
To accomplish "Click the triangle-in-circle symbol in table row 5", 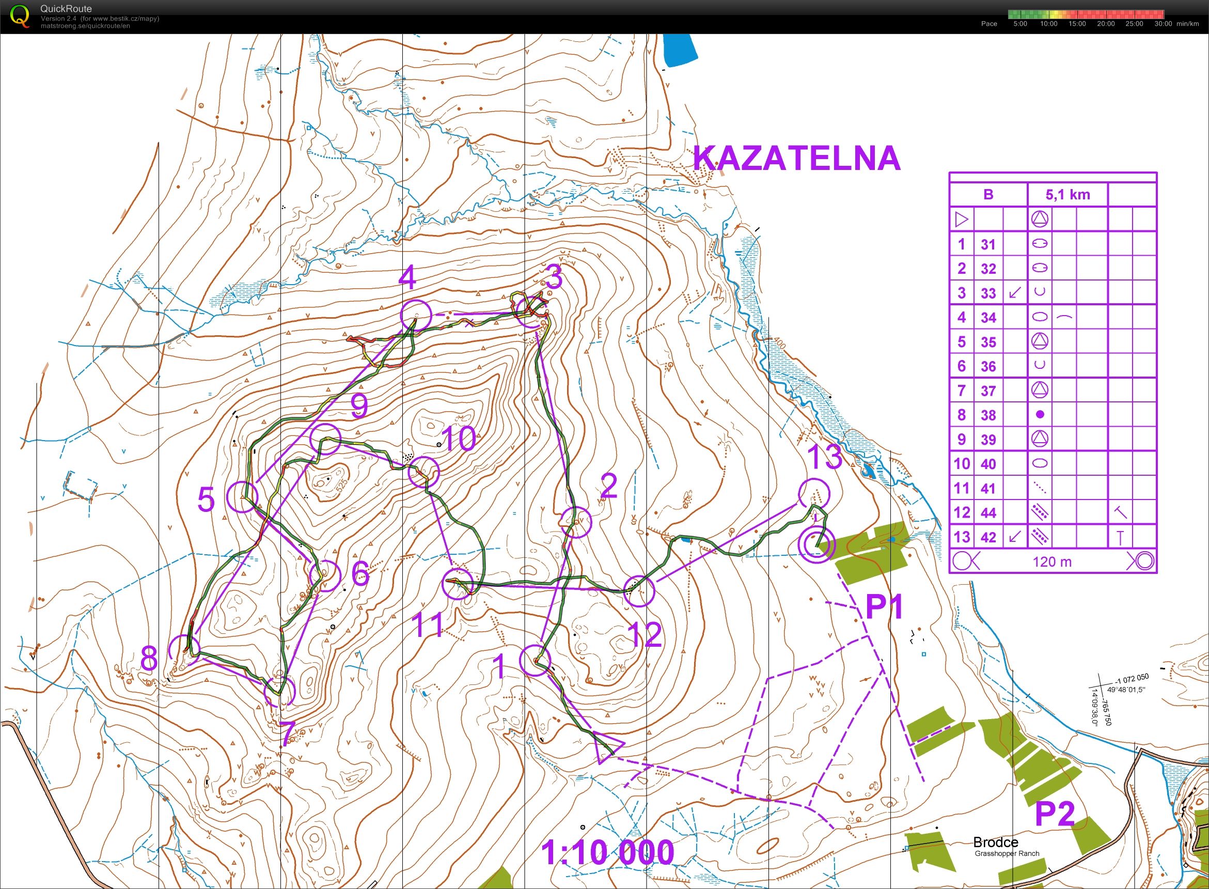I will tap(1040, 341).
